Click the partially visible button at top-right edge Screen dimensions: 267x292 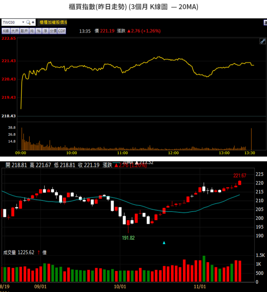pyautogui.click(x=265, y=23)
